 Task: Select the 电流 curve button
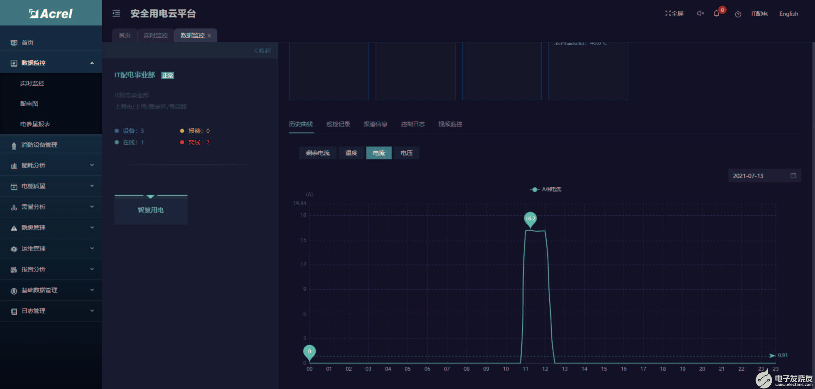pos(379,153)
